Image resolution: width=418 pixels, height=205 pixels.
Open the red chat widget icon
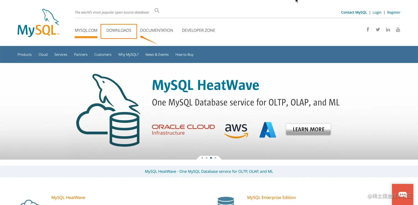tap(402, 194)
